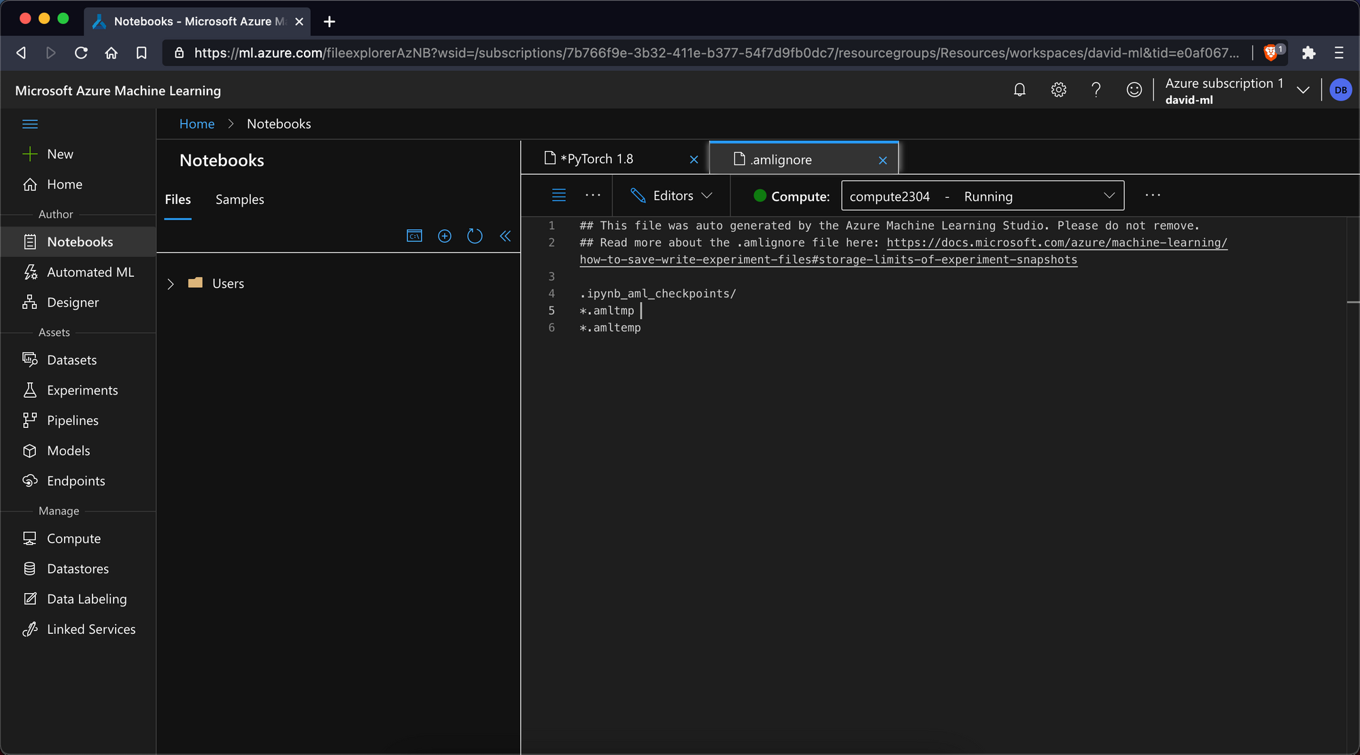Expand the Users folder
The width and height of the screenshot is (1360, 755).
pyautogui.click(x=171, y=284)
